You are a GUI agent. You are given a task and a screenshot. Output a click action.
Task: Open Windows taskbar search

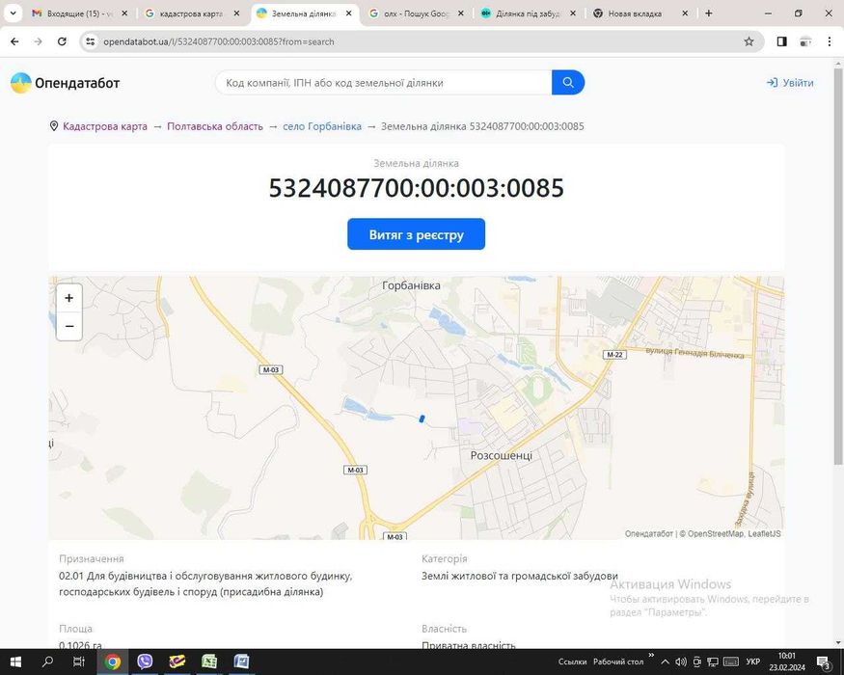tap(47, 661)
